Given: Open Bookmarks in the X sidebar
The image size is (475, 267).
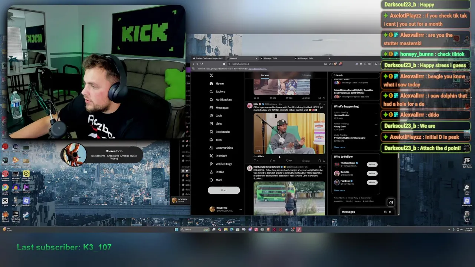Looking at the screenshot, I should tap(220, 132).
